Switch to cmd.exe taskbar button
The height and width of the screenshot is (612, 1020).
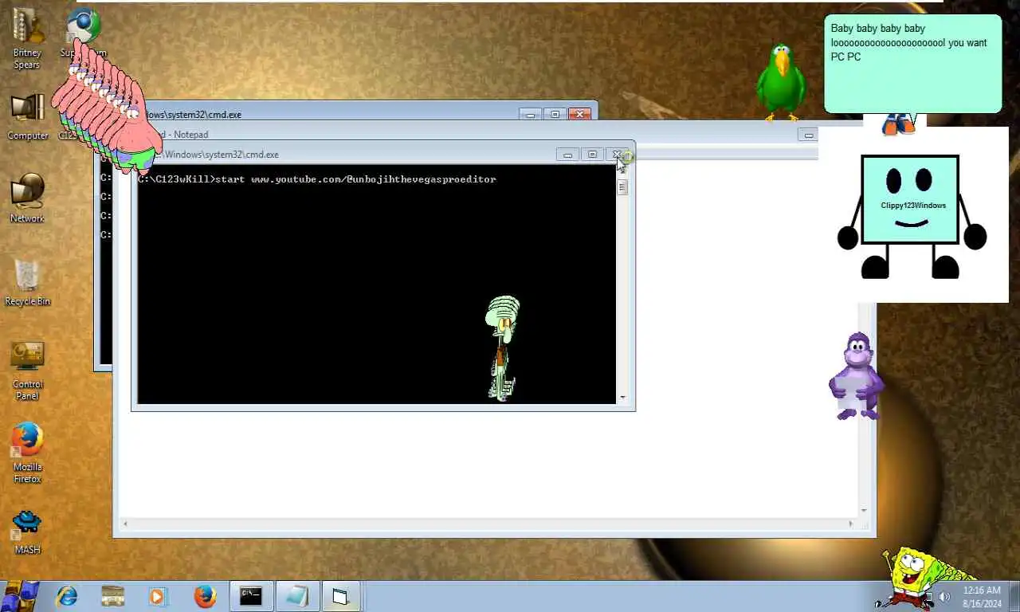[x=251, y=596]
